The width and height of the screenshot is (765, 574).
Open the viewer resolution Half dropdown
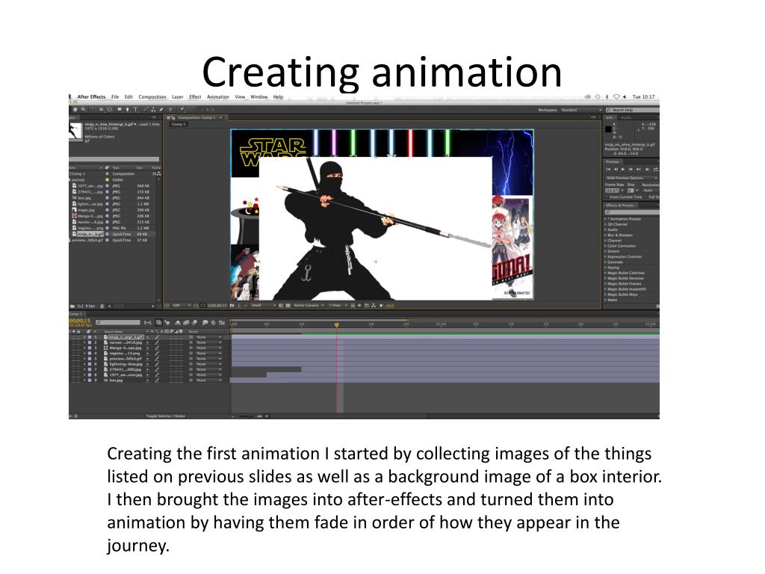point(263,306)
